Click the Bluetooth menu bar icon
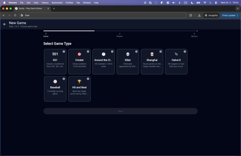The height and width of the screenshot is (156, 241). [x=179, y=3]
